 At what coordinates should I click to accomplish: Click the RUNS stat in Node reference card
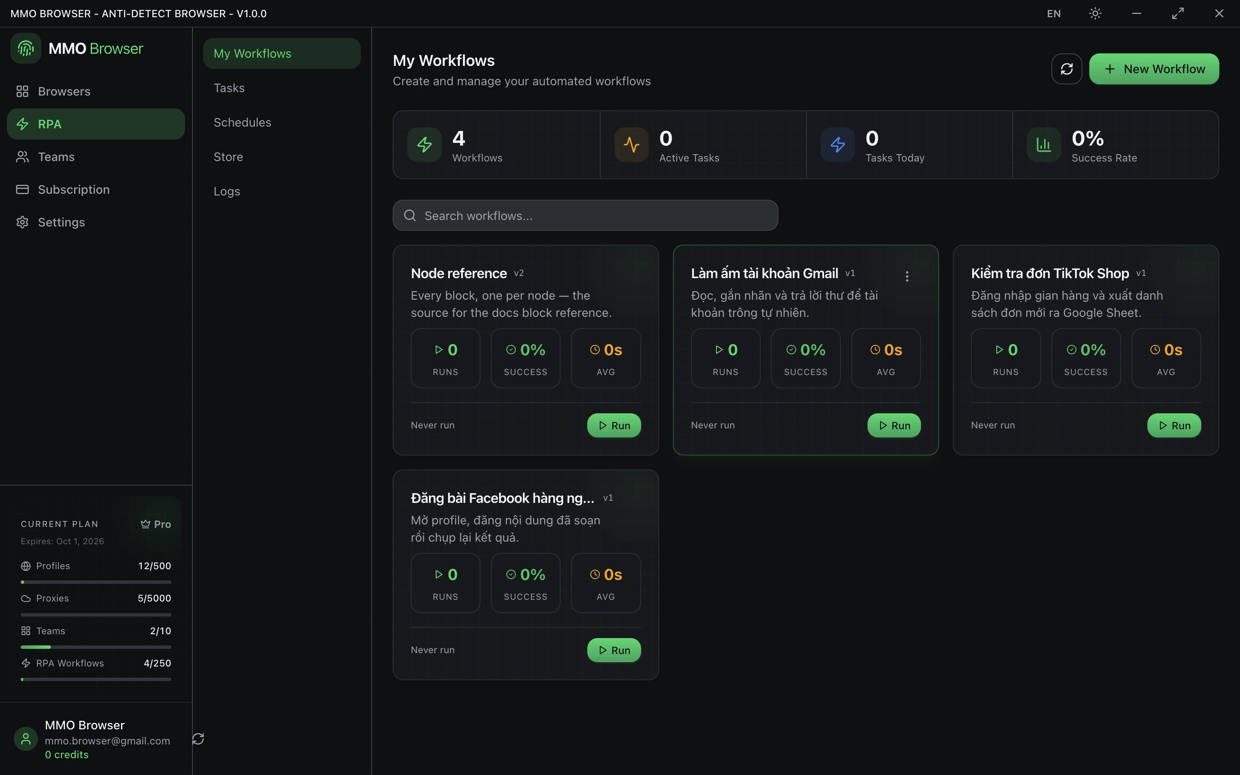[x=445, y=358]
